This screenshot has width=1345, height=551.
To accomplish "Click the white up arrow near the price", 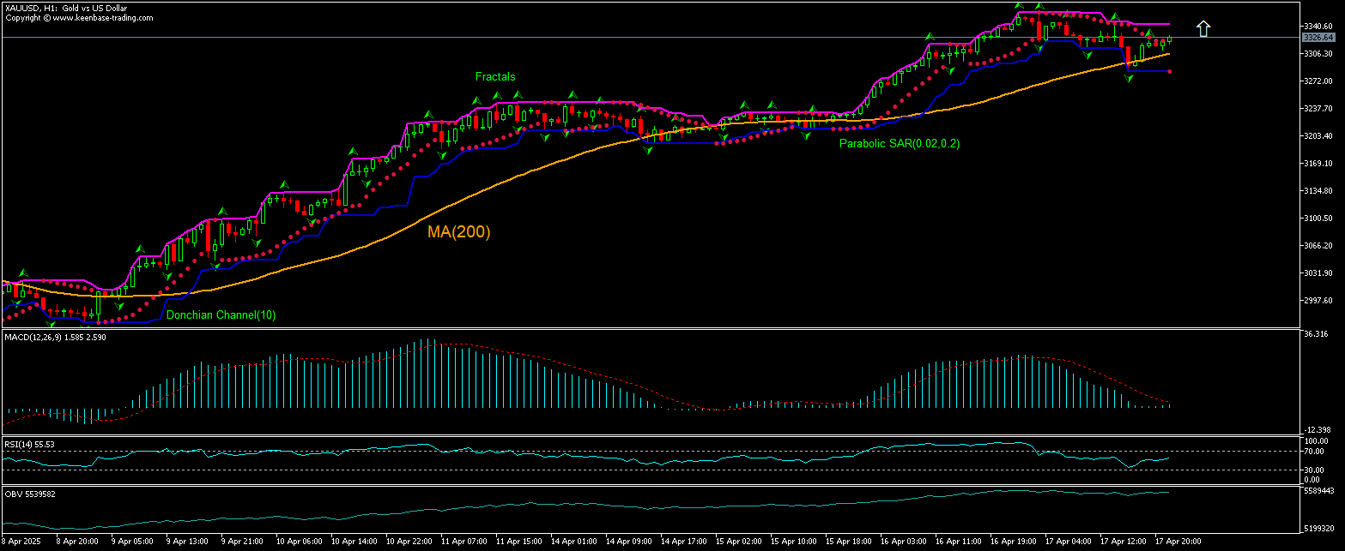I will tap(1203, 28).
